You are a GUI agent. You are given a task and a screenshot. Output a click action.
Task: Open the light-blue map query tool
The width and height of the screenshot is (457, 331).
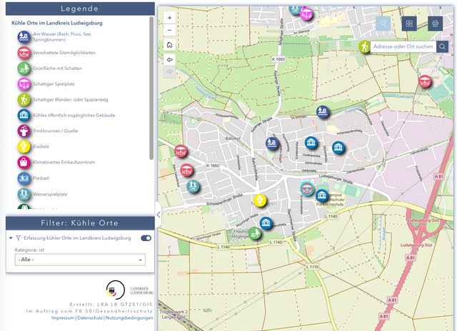383,24
